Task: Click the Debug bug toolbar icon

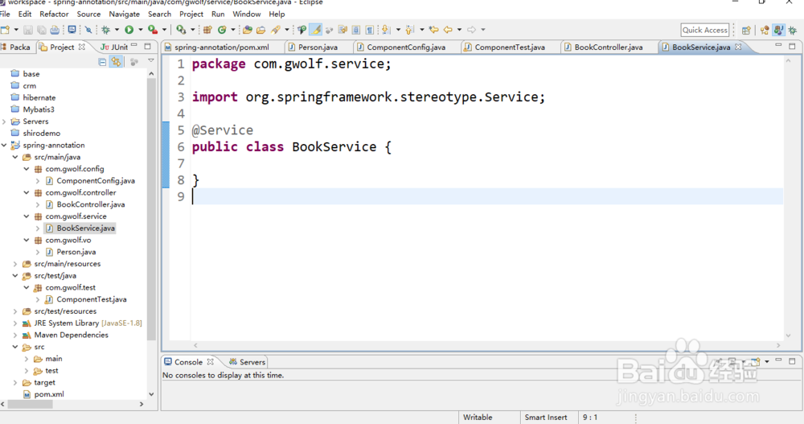Action: point(105,30)
